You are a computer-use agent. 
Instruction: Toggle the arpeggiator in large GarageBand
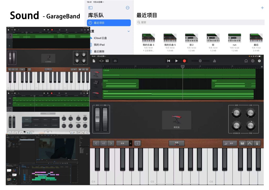click(250, 143)
